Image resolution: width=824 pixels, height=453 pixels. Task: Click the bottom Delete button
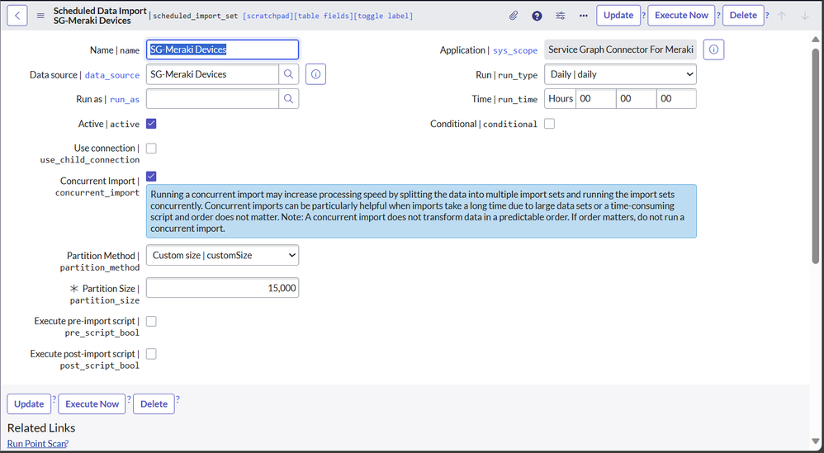pyautogui.click(x=154, y=403)
